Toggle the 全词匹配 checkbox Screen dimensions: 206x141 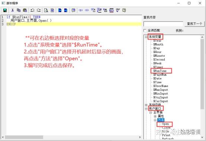tap(145, 31)
